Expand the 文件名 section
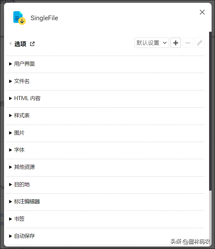 [x=21, y=81]
